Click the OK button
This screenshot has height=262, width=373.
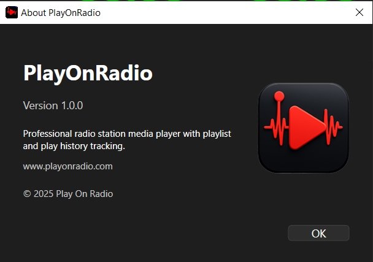click(x=318, y=233)
